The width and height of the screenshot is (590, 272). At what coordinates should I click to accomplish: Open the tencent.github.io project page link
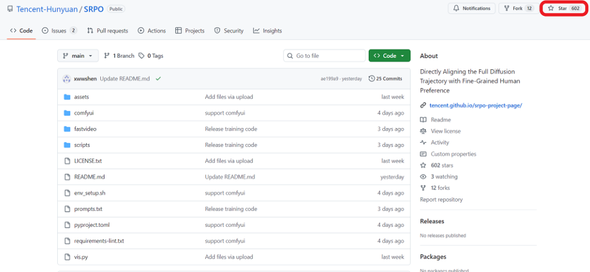point(476,105)
